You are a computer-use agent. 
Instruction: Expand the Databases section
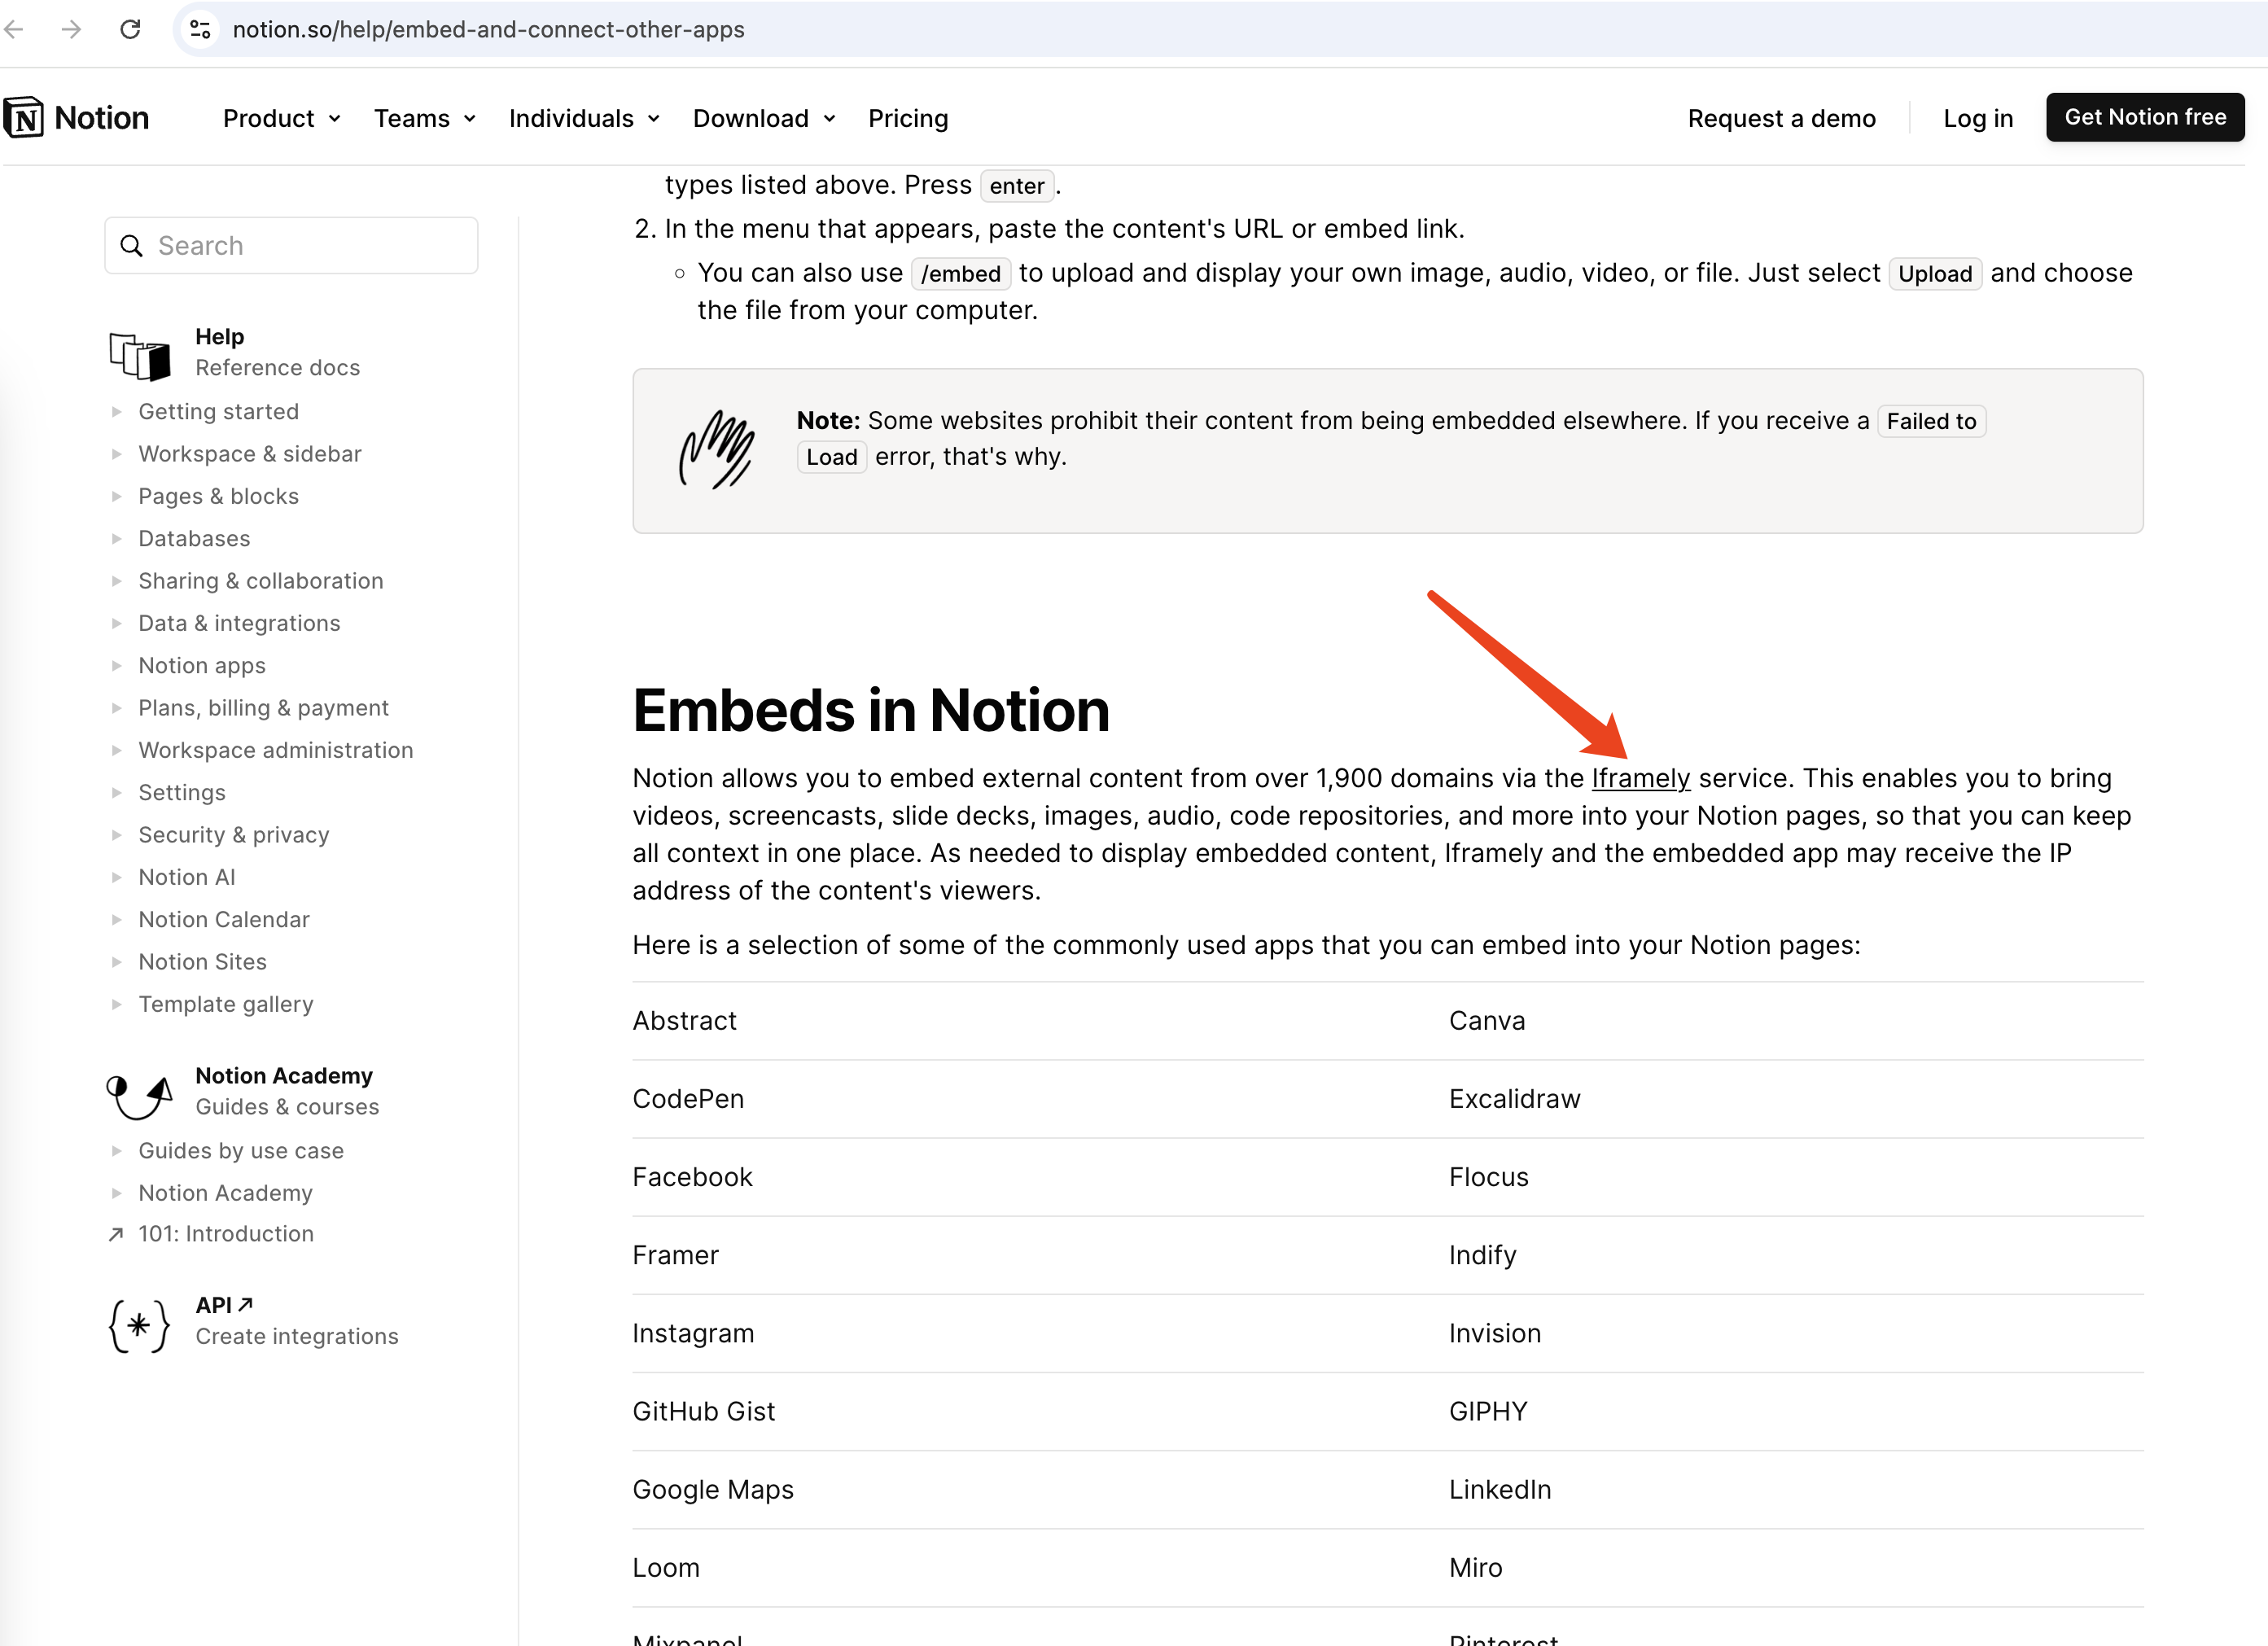[194, 538]
